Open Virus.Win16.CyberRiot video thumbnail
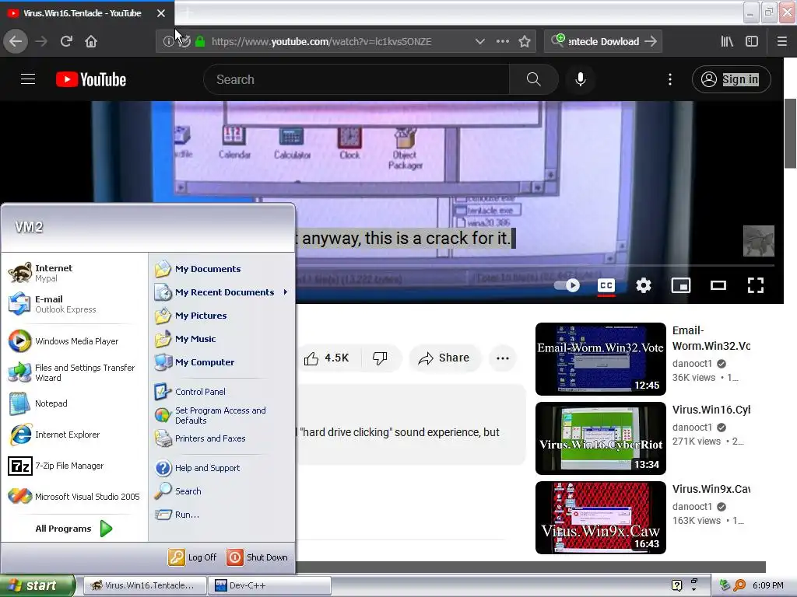Image resolution: width=797 pixels, height=597 pixels. [x=600, y=438]
